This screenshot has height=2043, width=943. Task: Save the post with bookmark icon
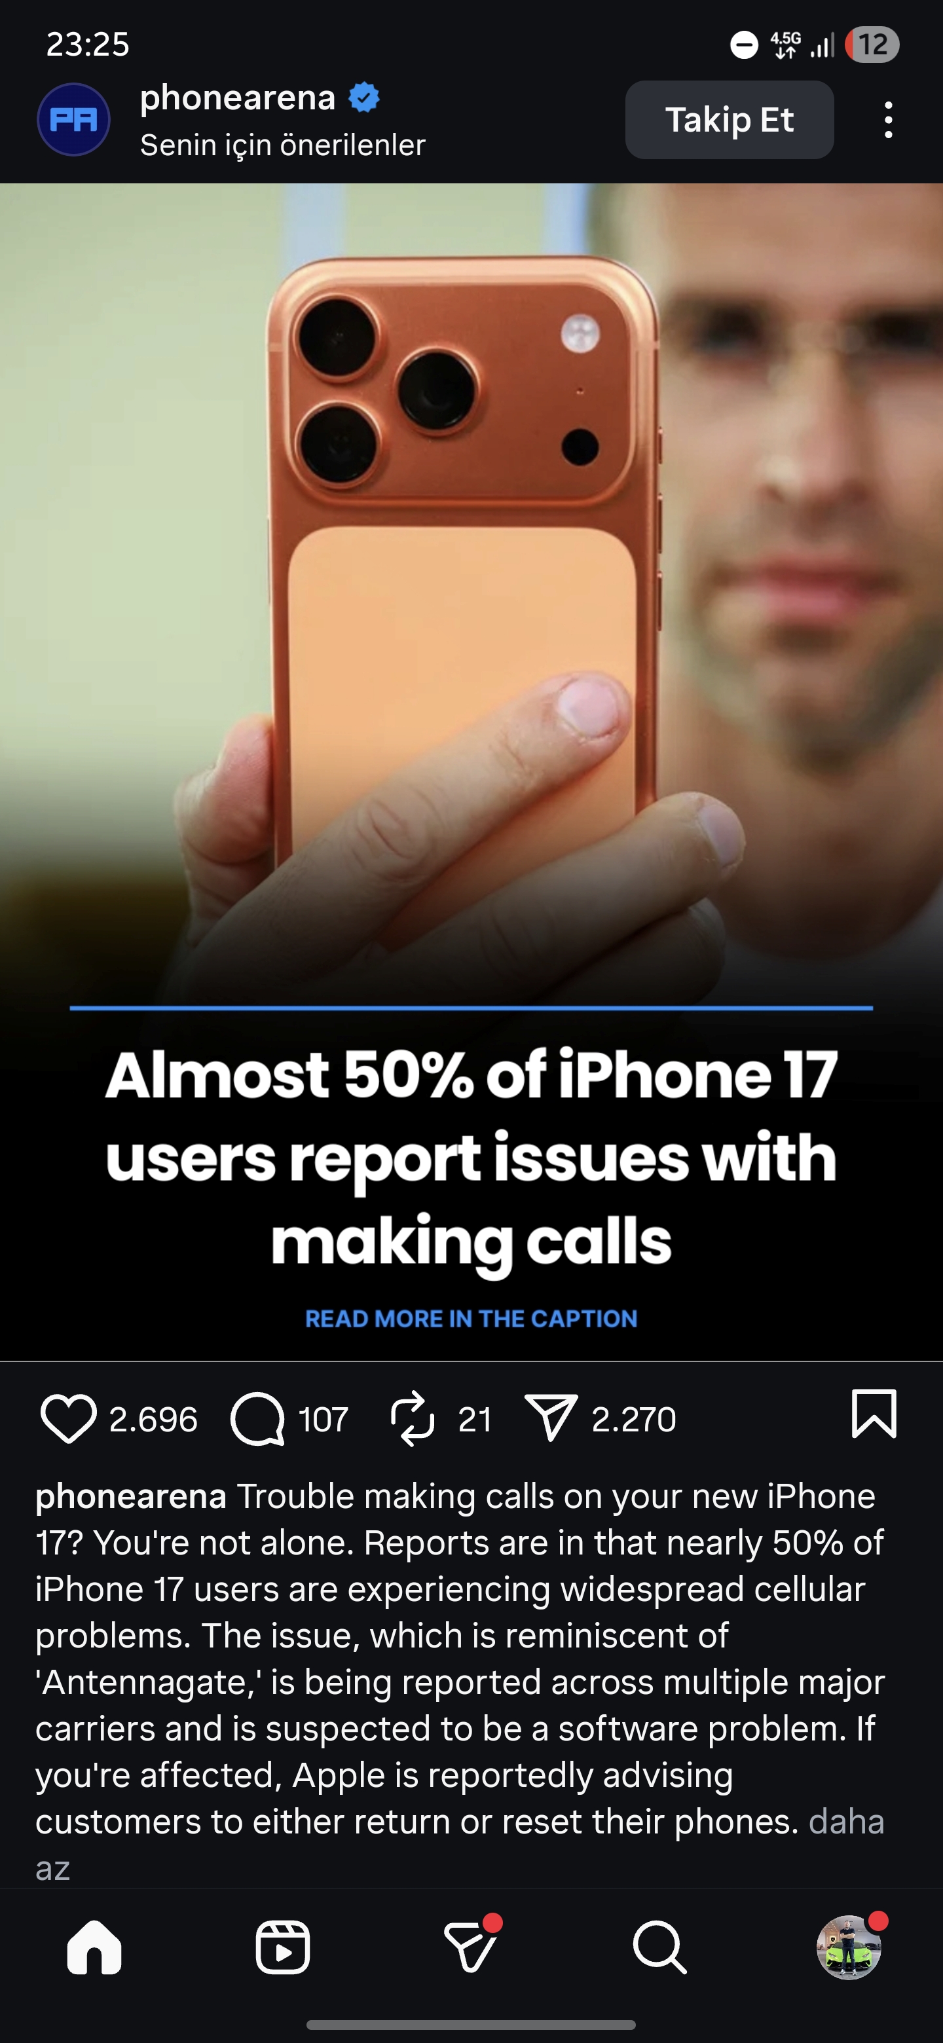(x=874, y=1413)
